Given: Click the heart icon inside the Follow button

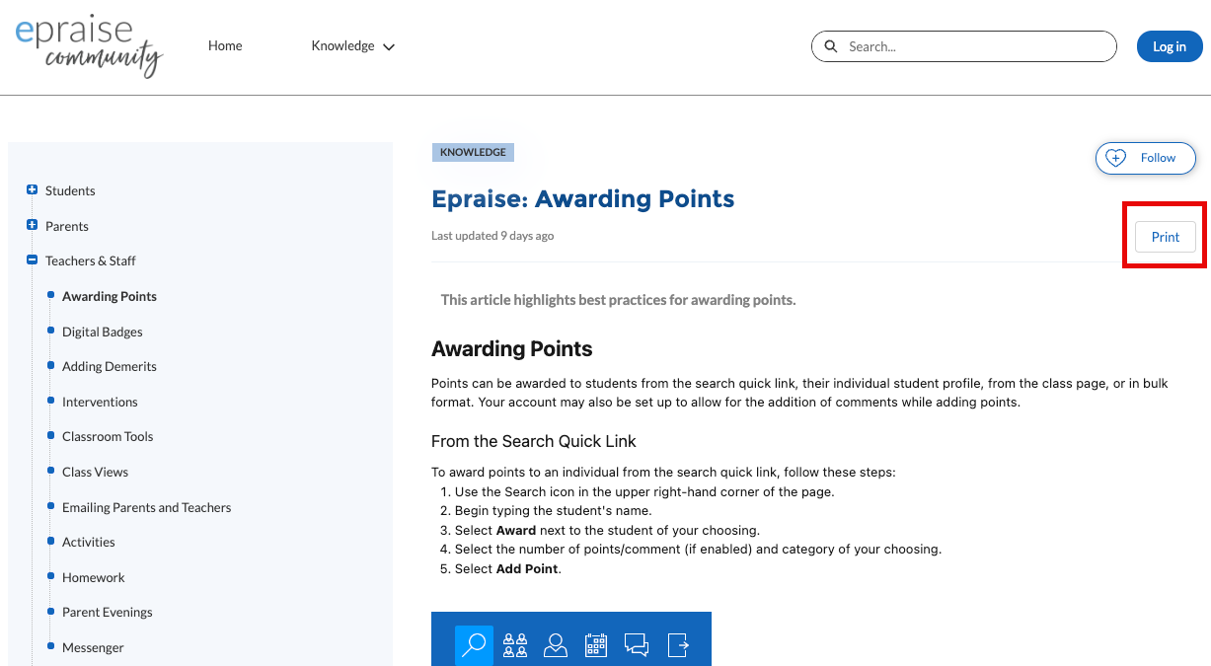Looking at the screenshot, I should 1114,158.
